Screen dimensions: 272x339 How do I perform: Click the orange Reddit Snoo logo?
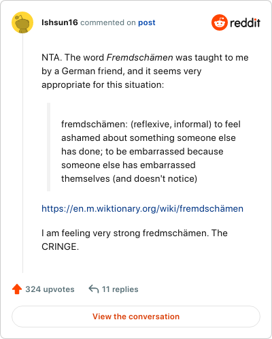[x=220, y=22]
